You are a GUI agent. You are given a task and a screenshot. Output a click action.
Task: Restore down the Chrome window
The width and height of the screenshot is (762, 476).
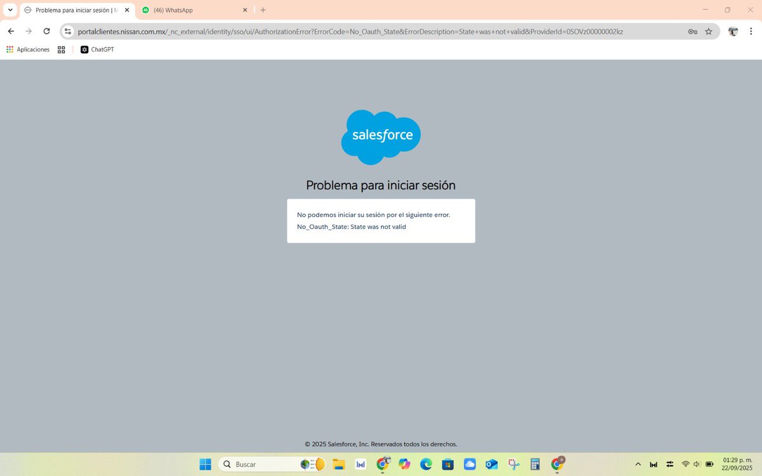click(x=728, y=10)
